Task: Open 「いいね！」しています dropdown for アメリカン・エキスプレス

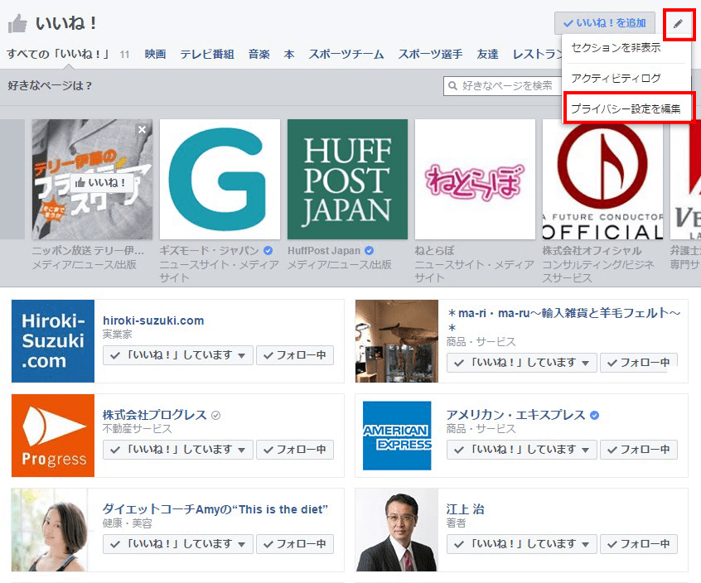Action: click(522, 450)
